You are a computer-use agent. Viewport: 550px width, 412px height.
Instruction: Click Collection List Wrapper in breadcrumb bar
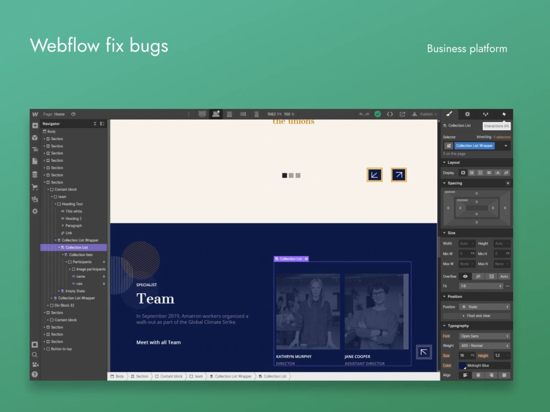(231, 377)
